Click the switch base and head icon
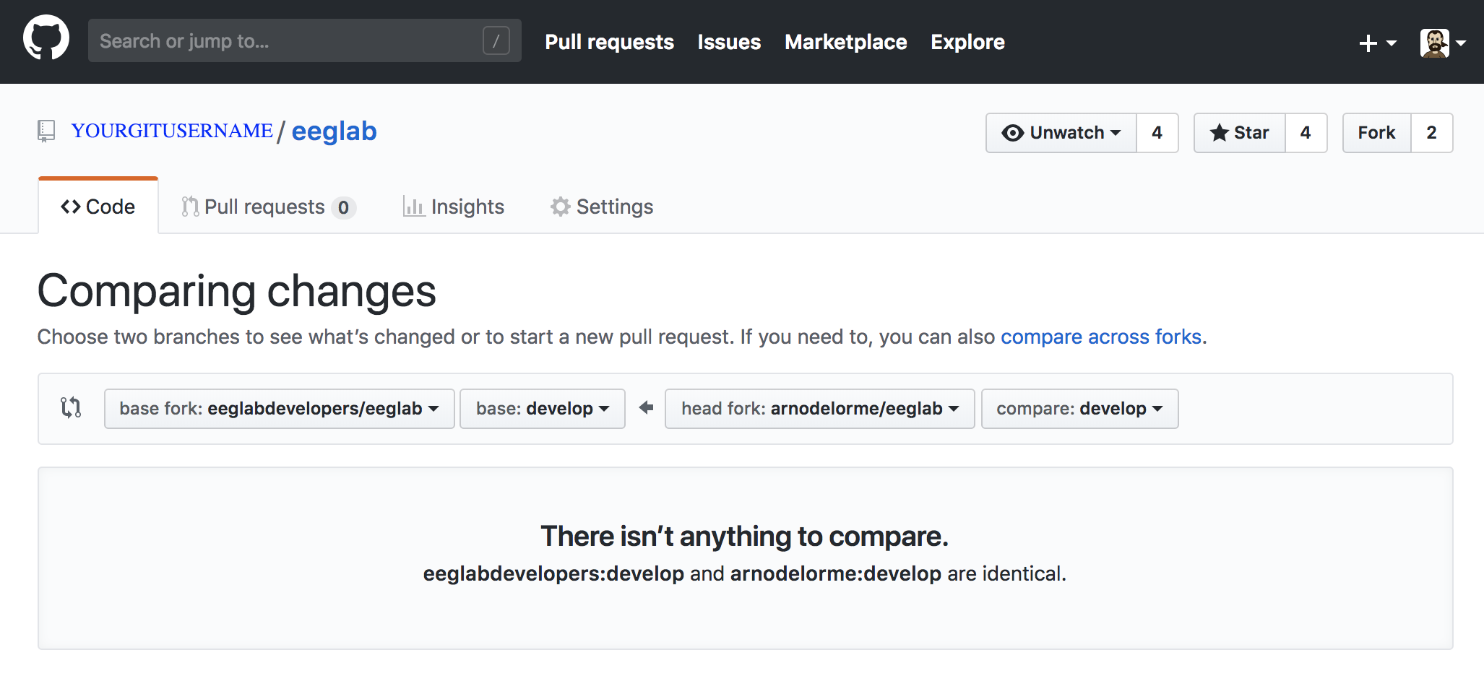The image size is (1484, 676). tap(71, 408)
